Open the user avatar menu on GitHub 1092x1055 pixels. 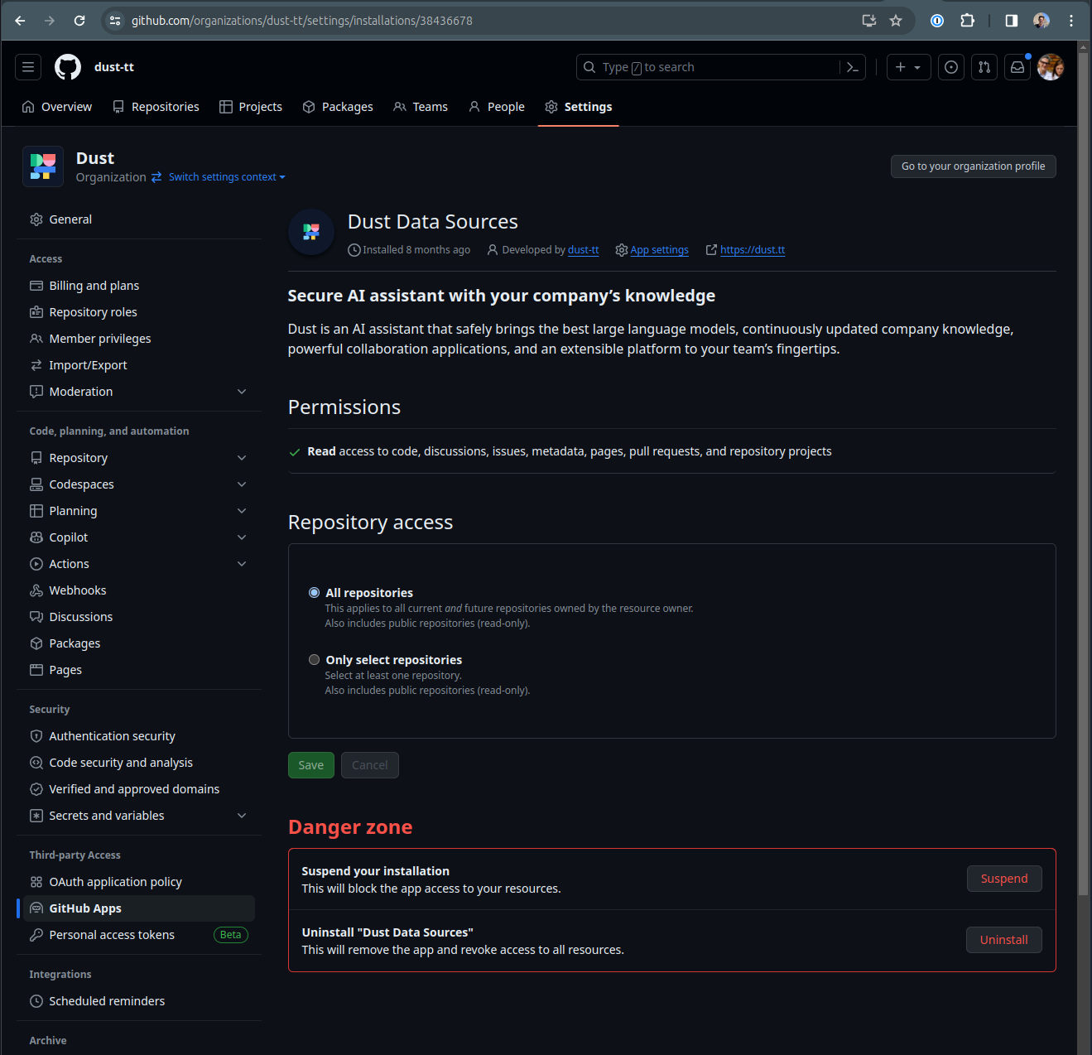point(1051,67)
